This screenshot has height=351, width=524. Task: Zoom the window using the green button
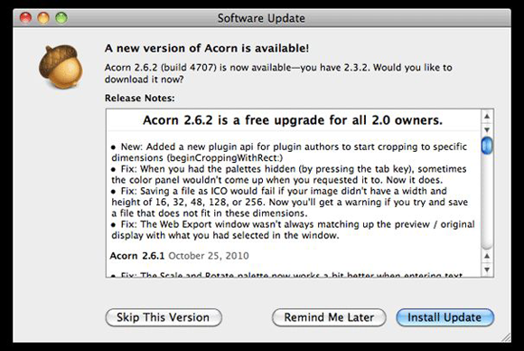pyautogui.click(x=61, y=18)
